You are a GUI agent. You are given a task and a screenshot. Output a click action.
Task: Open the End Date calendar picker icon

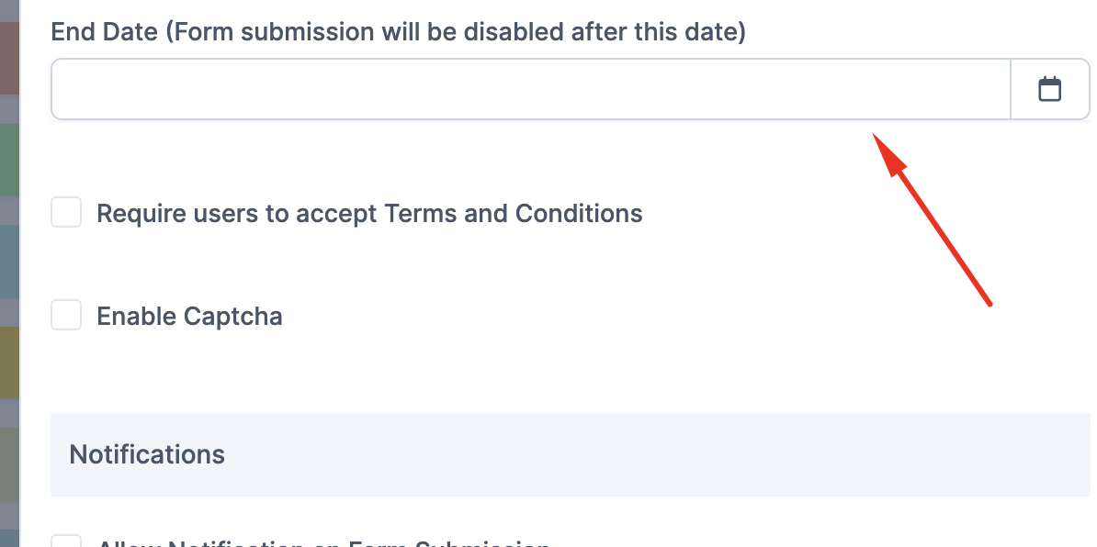point(1049,89)
